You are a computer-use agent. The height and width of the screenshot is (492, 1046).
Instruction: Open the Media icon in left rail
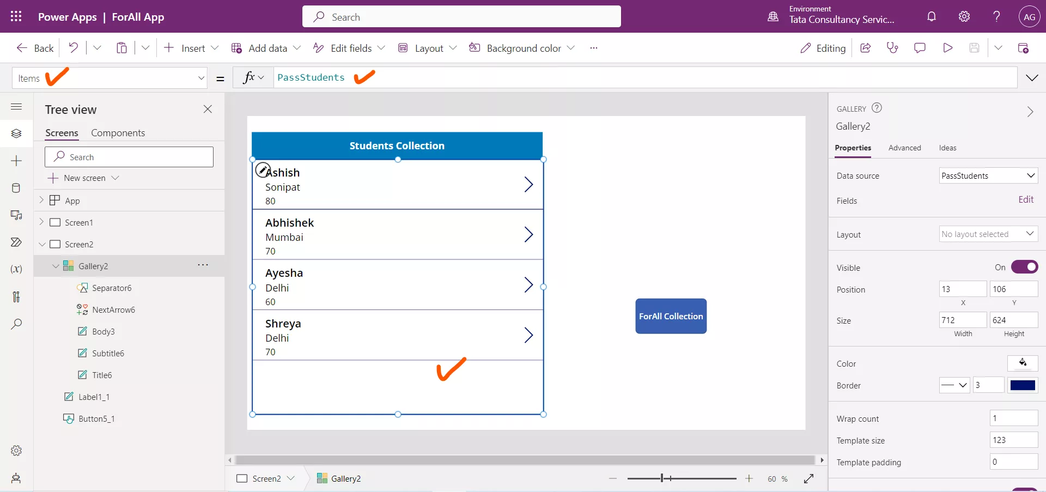pos(16,215)
